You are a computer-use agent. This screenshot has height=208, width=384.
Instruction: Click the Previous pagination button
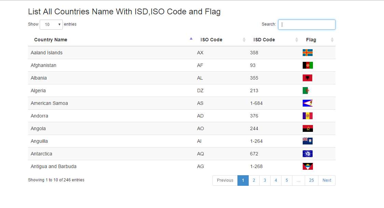(225, 180)
